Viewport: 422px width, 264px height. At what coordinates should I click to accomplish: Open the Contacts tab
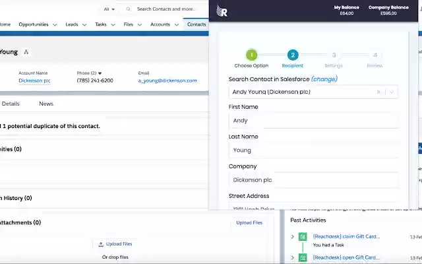pyautogui.click(x=196, y=24)
